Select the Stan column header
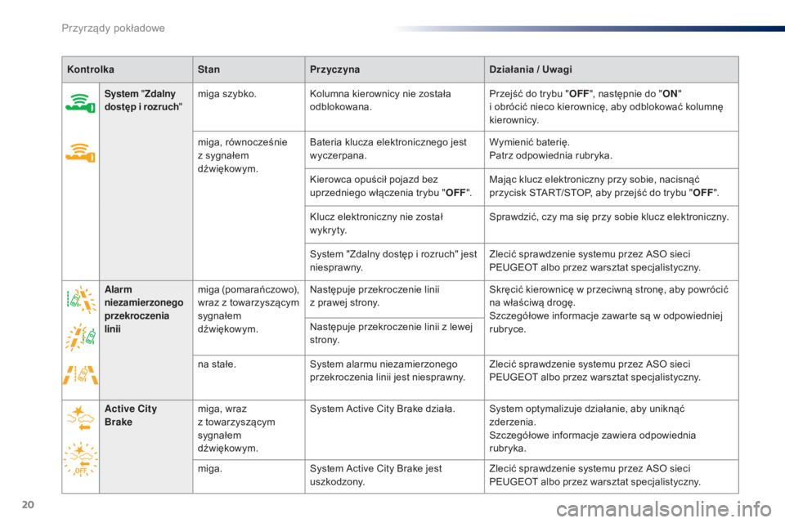Viewport: 785px width, 523px height. (x=209, y=69)
